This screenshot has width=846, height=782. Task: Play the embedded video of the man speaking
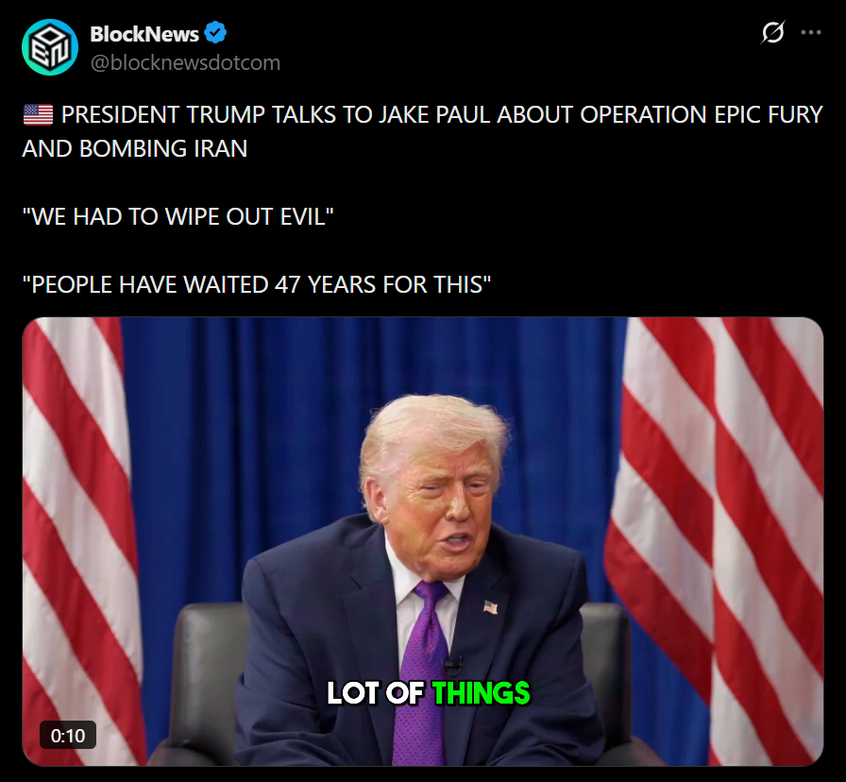422,541
